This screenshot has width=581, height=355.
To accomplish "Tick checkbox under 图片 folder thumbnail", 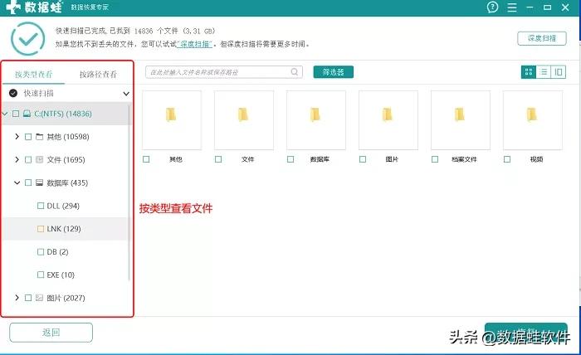I will pos(363,159).
